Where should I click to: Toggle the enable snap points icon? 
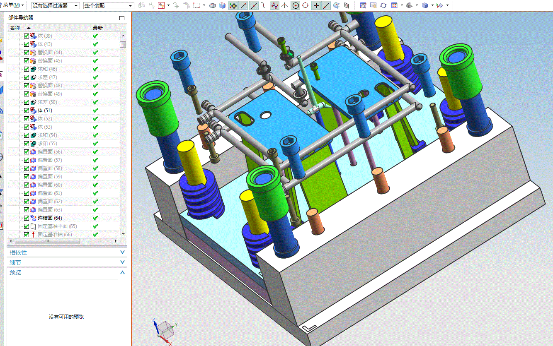coord(233,5)
